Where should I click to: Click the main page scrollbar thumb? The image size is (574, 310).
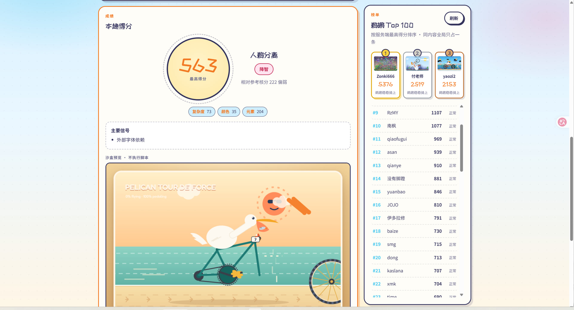(x=572, y=189)
